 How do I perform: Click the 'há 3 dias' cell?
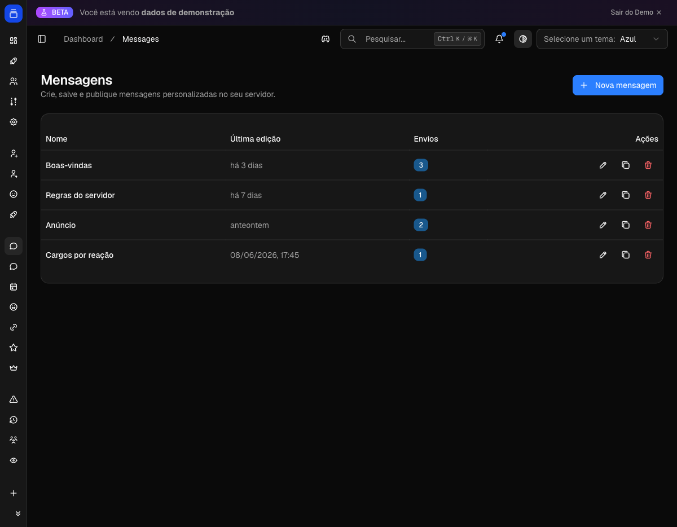click(x=246, y=165)
